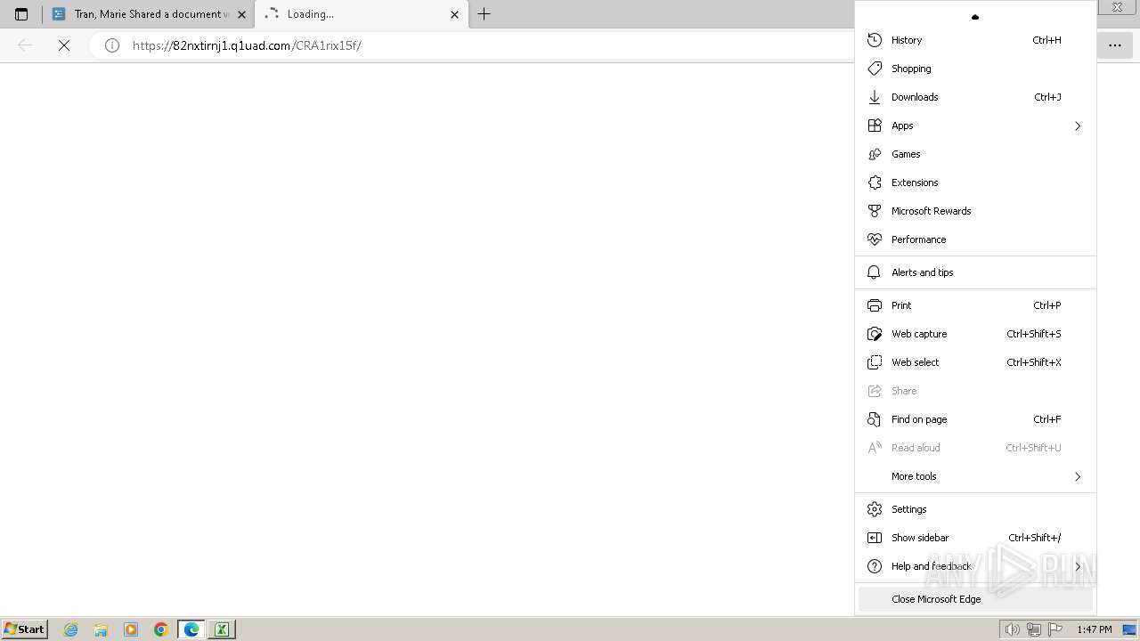Select Show sidebar option
Viewport: 1140px width, 641px height.
(x=975, y=538)
